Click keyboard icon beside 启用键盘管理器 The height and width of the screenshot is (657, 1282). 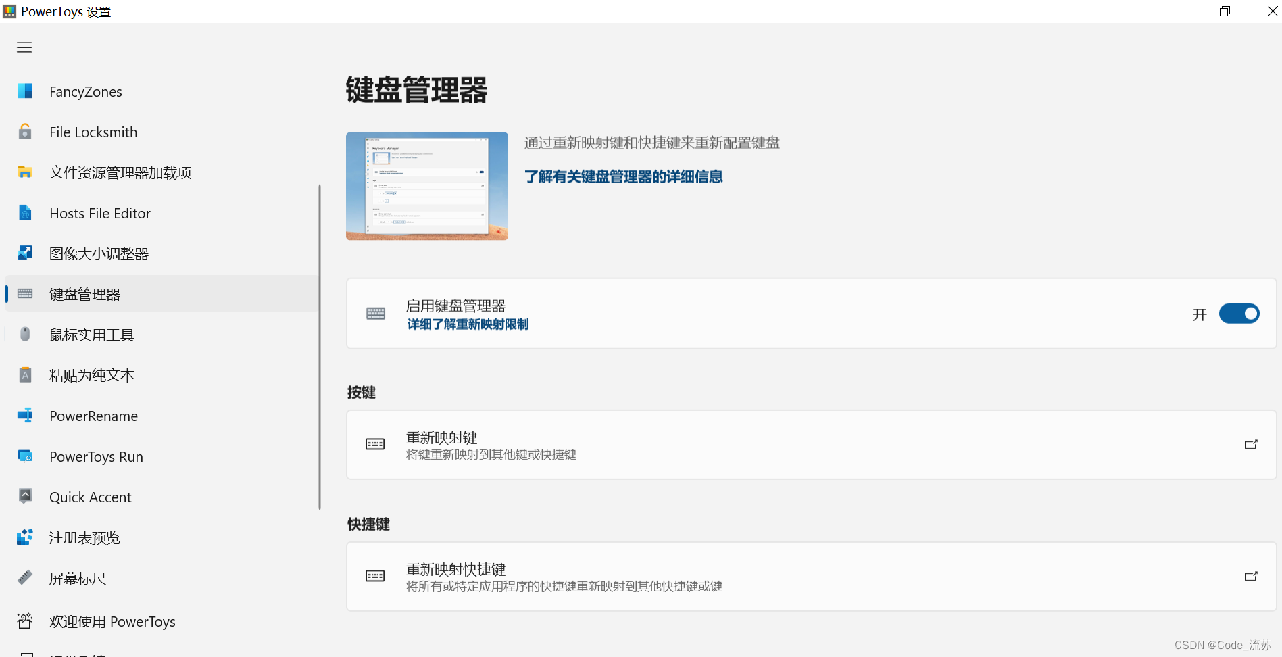point(376,314)
